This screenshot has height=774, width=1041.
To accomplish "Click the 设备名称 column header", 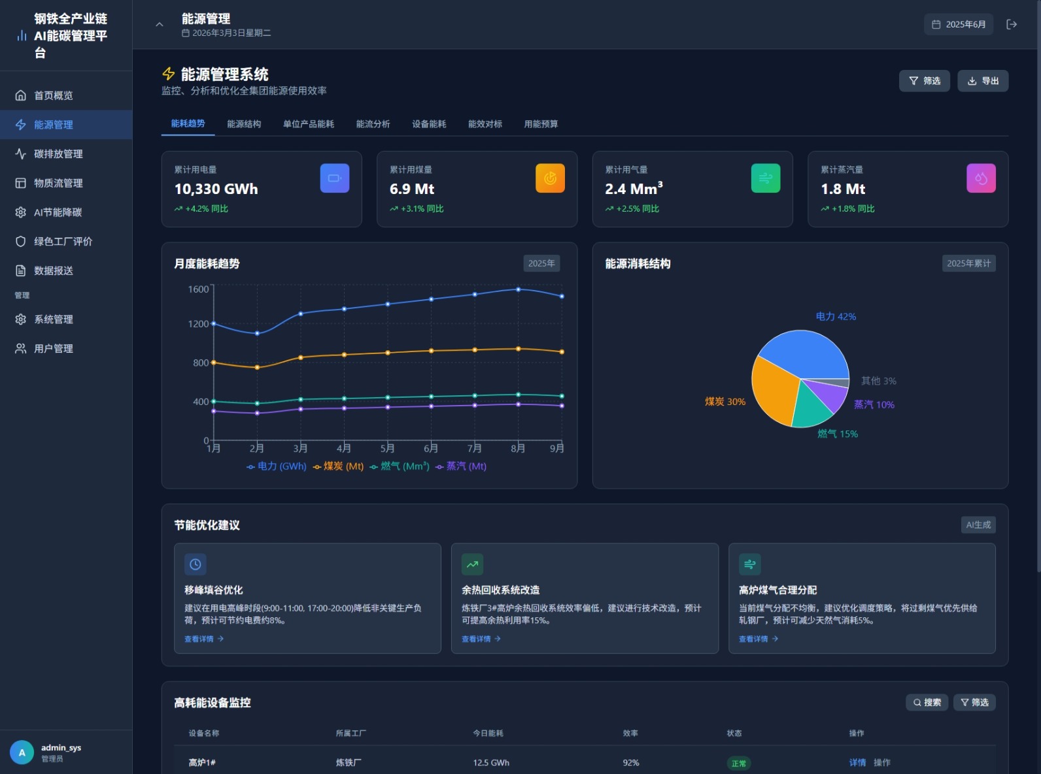I will point(204,733).
